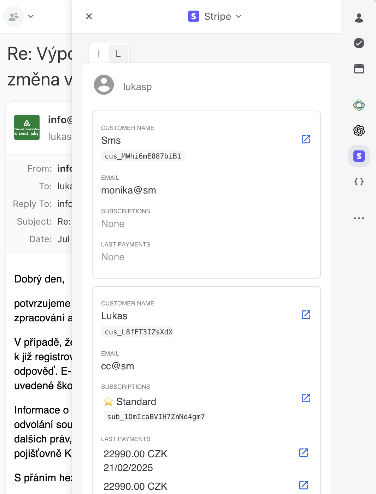
Task: Click customer ID cus_MWhi6mE887biB1
Action: [143, 156]
